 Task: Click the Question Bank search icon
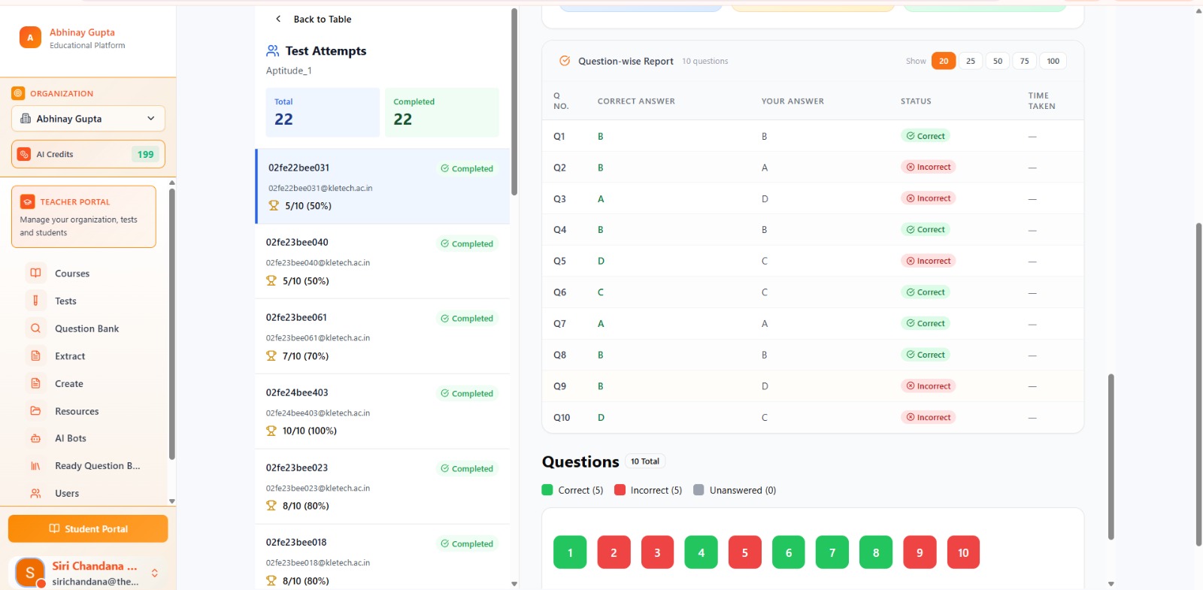35,328
